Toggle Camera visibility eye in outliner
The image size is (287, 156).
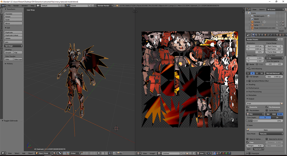click(277, 22)
